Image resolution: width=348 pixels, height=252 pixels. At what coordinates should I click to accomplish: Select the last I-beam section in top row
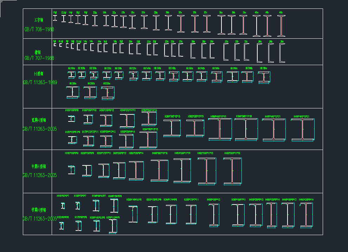click(x=281, y=26)
